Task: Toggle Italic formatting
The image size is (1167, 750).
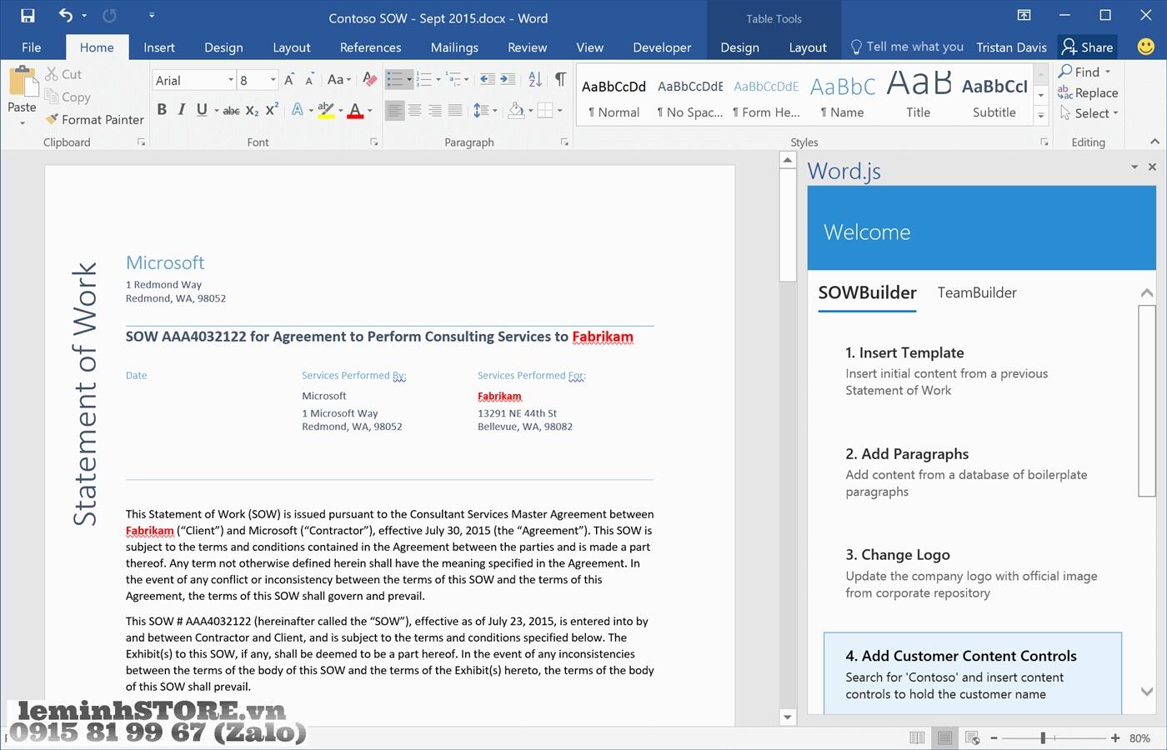Action: pyautogui.click(x=181, y=110)
